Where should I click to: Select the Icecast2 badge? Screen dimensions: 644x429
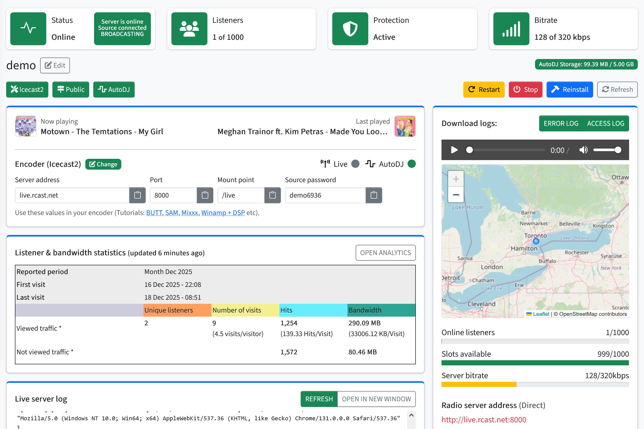pos(27,90)
